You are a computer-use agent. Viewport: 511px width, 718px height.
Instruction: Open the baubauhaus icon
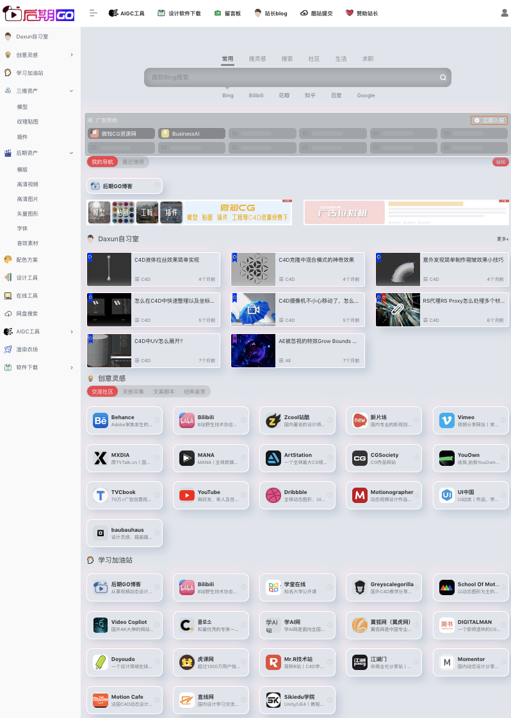click(101, 533)
